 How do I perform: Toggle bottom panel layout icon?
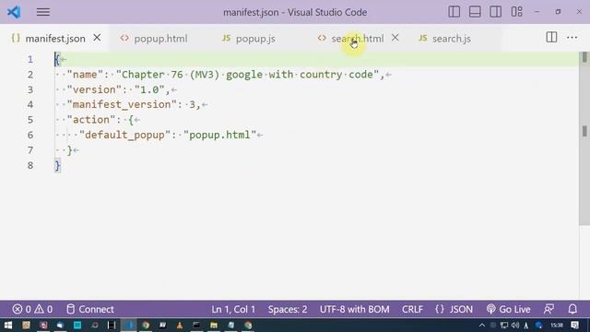tap(475, 12)
